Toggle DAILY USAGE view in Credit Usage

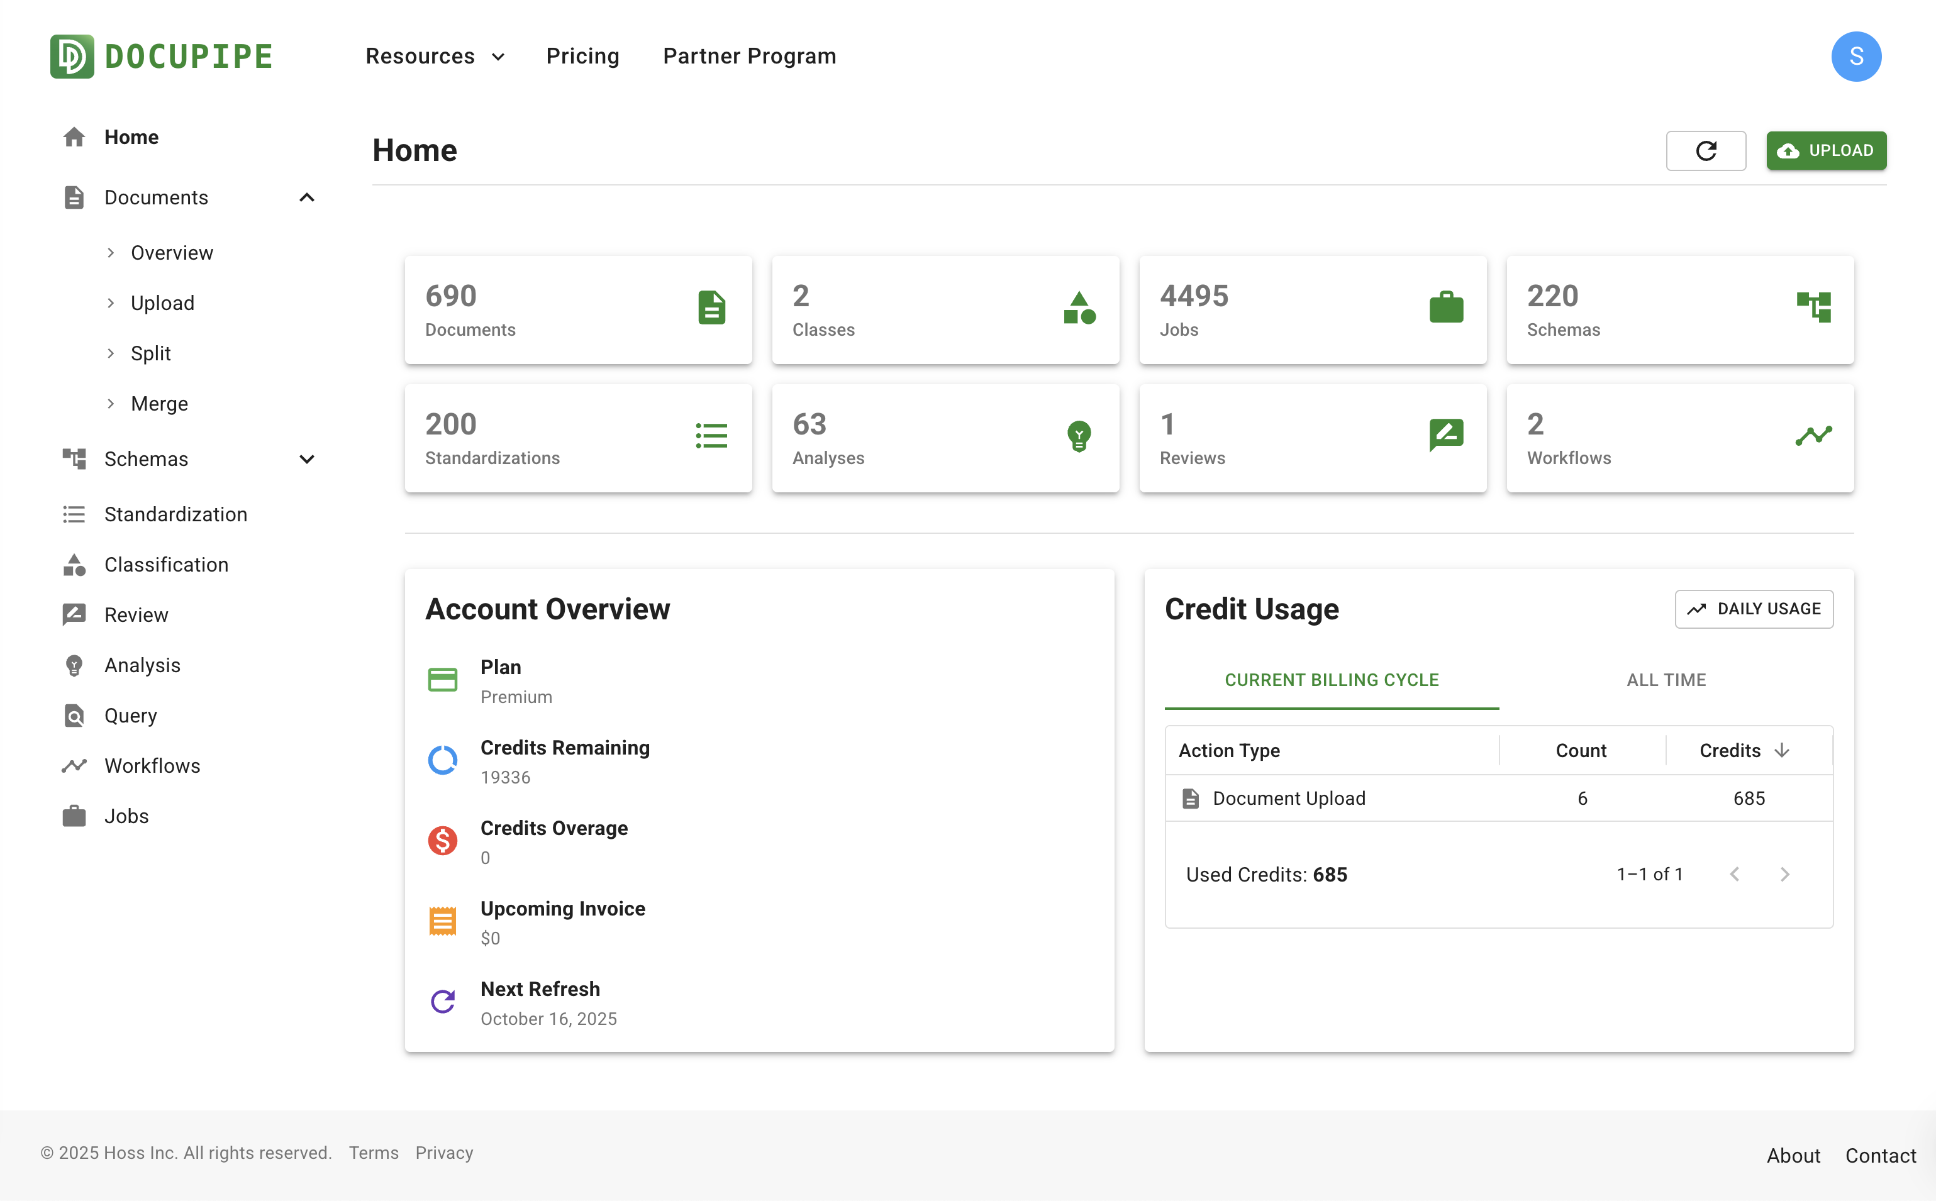tap(1754, 609)
